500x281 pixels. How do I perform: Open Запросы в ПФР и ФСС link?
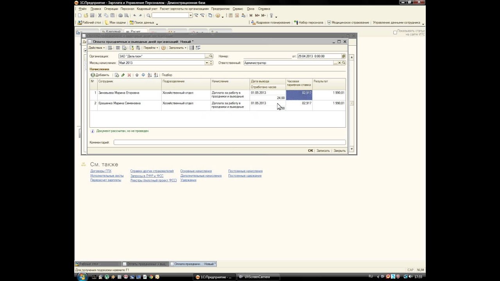pyautogui.click(x=147, y=176)
